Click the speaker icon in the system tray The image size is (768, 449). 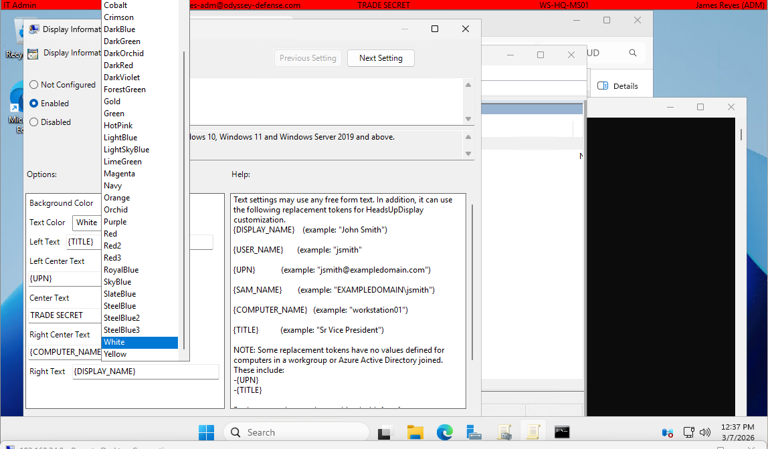point(705,432)
